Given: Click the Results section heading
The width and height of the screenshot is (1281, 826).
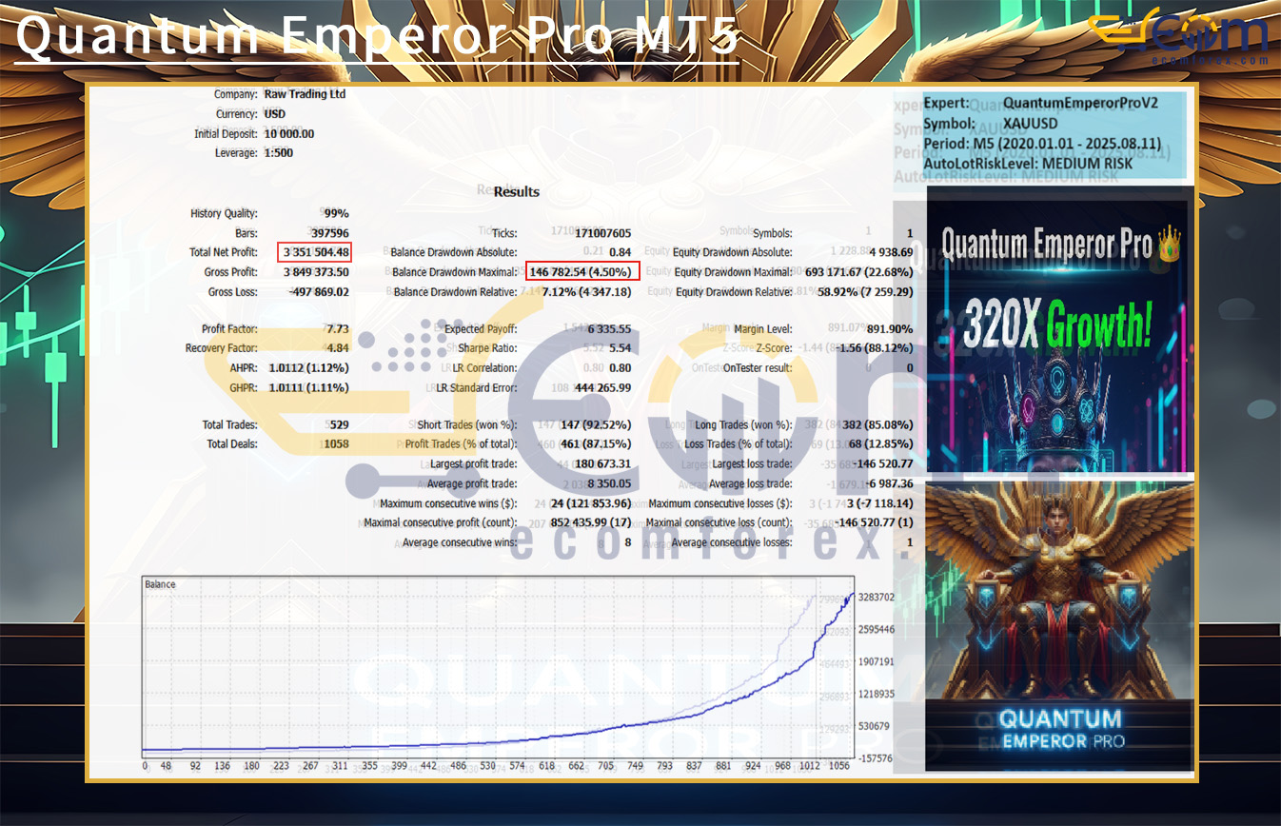Looking at the screenshot, I should click(x=516, y=191).
